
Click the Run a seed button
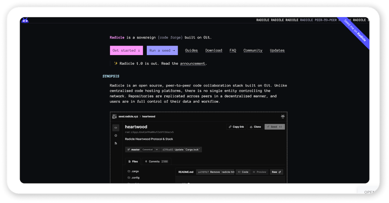(162, 50)
